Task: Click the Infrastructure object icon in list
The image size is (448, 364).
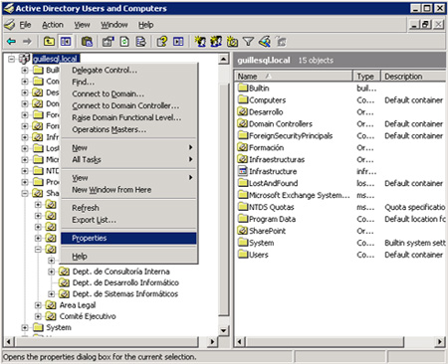Action: click(x=243, y=171)
